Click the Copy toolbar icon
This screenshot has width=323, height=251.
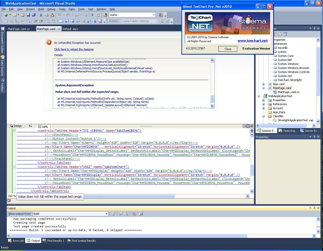(x=47, y=15)
